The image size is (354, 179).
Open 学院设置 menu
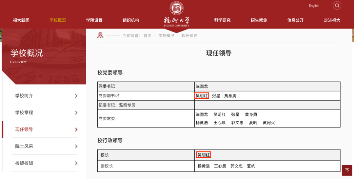(x=94, y=20)
